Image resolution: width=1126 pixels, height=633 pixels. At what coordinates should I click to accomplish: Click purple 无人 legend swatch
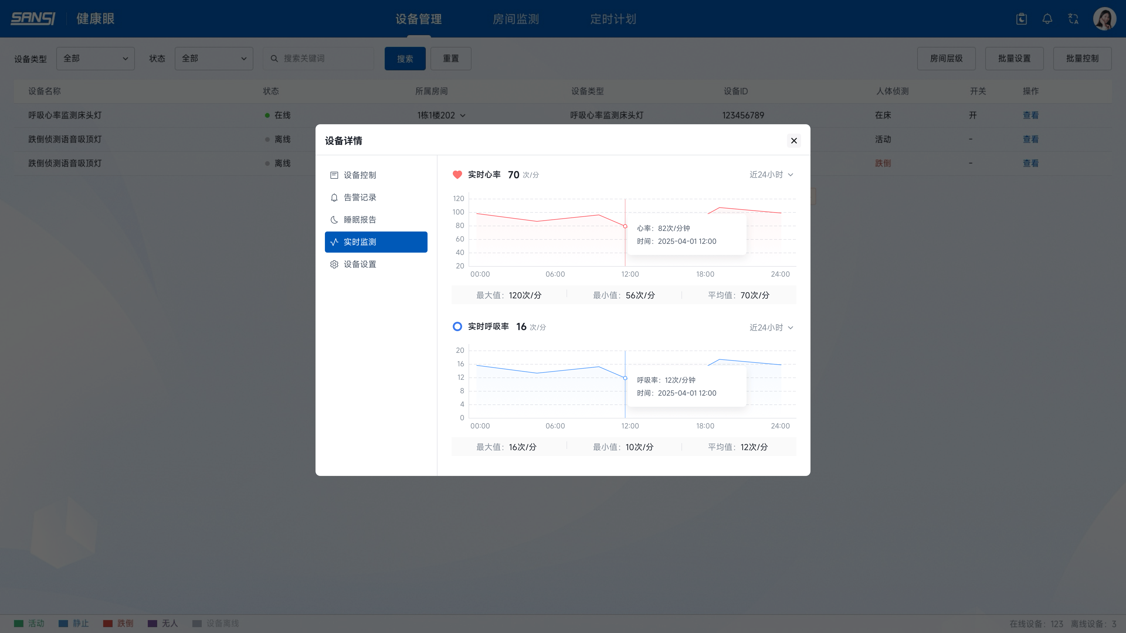click(x=152, y=623)
